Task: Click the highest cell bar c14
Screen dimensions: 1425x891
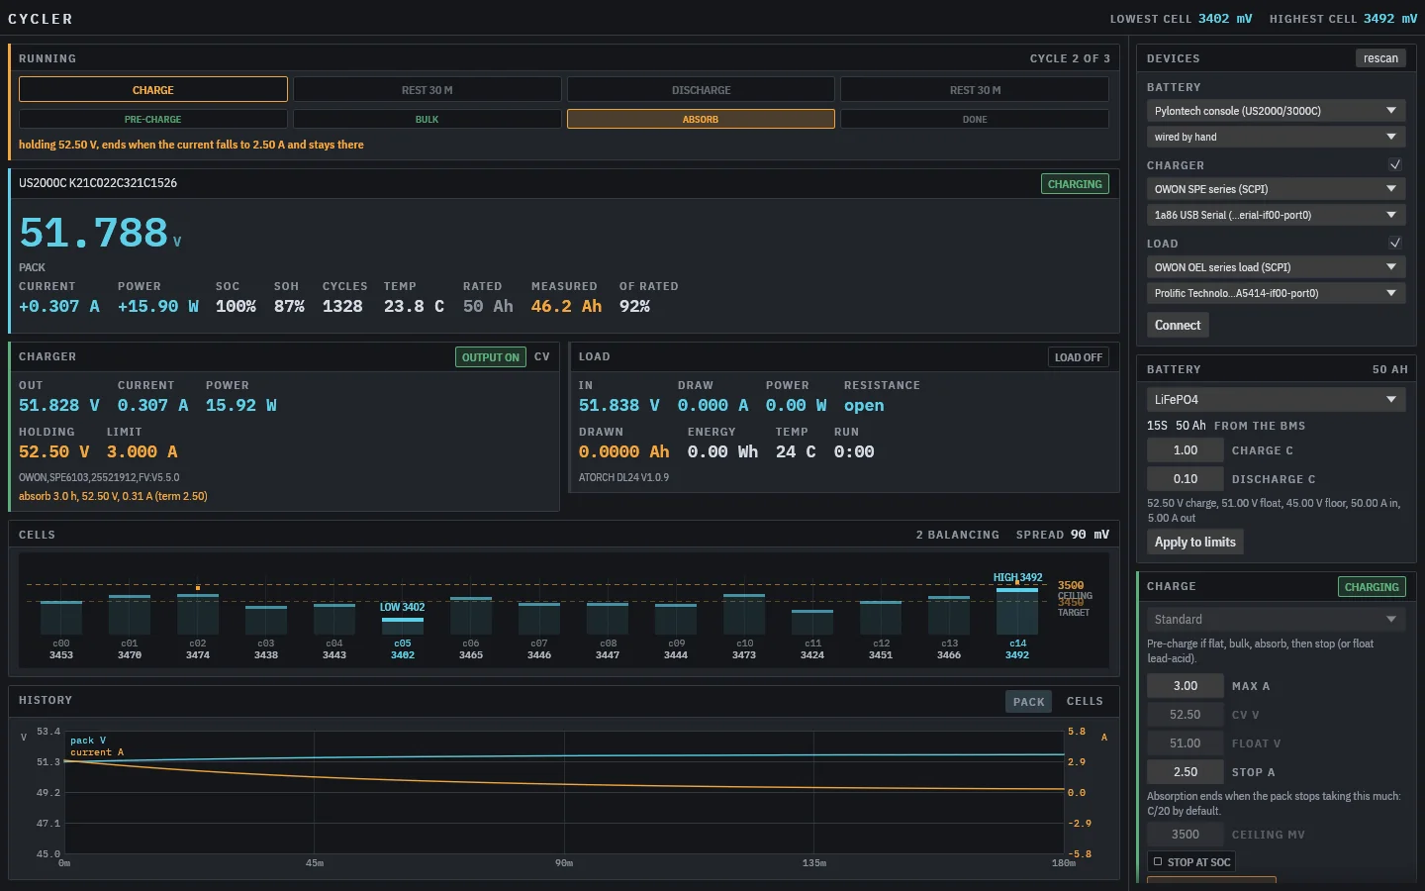Action: click(1017, 611)
